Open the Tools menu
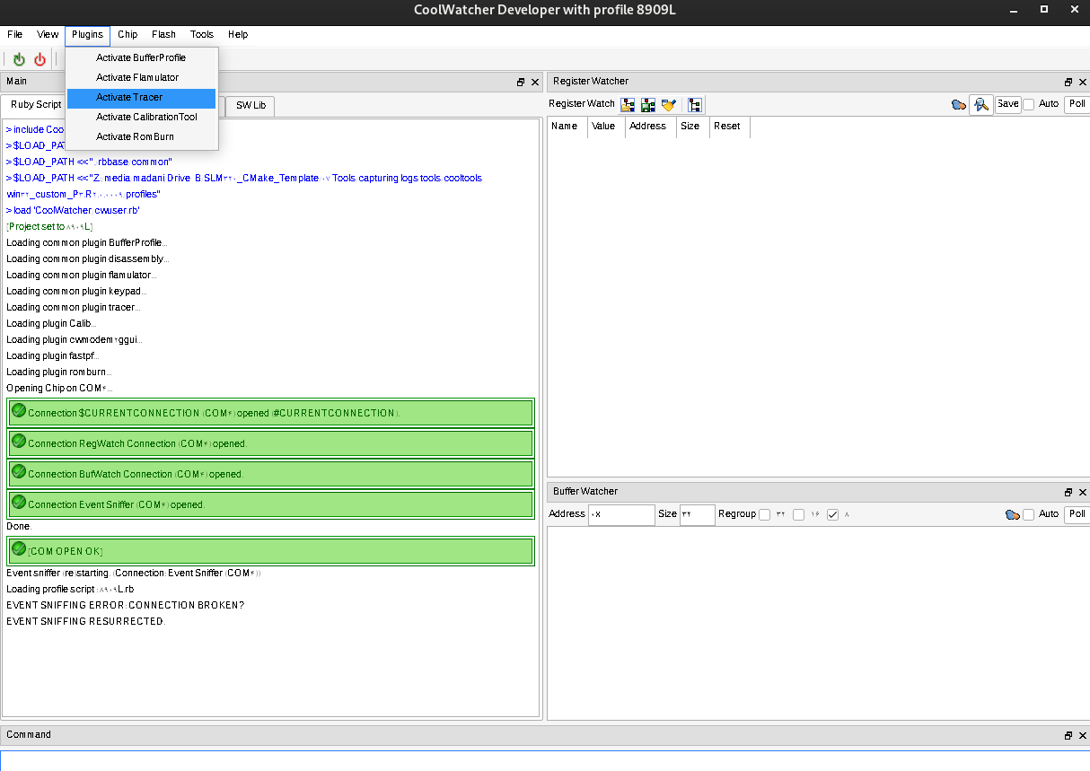This screenshot has width=1090, height=771. click(202, 34)
